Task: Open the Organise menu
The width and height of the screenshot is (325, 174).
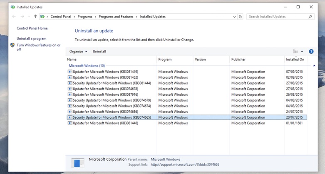Action: (78, 52)
